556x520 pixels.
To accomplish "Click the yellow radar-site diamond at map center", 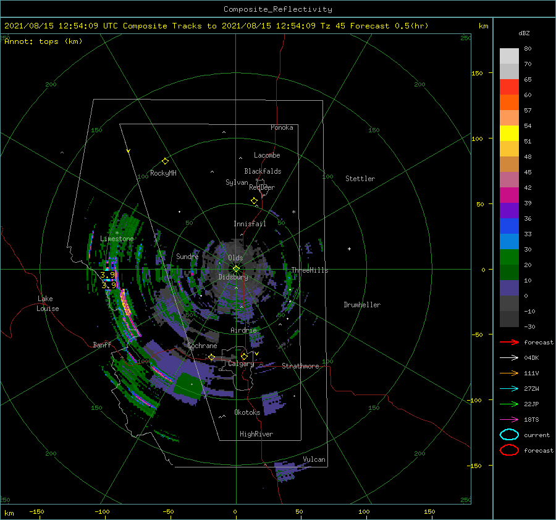I will click(236, 269).
